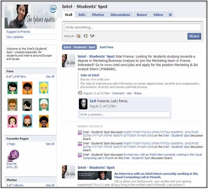Open Intel - Students' Spot name on France post
The width and height of the screenshot is (208, 189).
point(96,56)
